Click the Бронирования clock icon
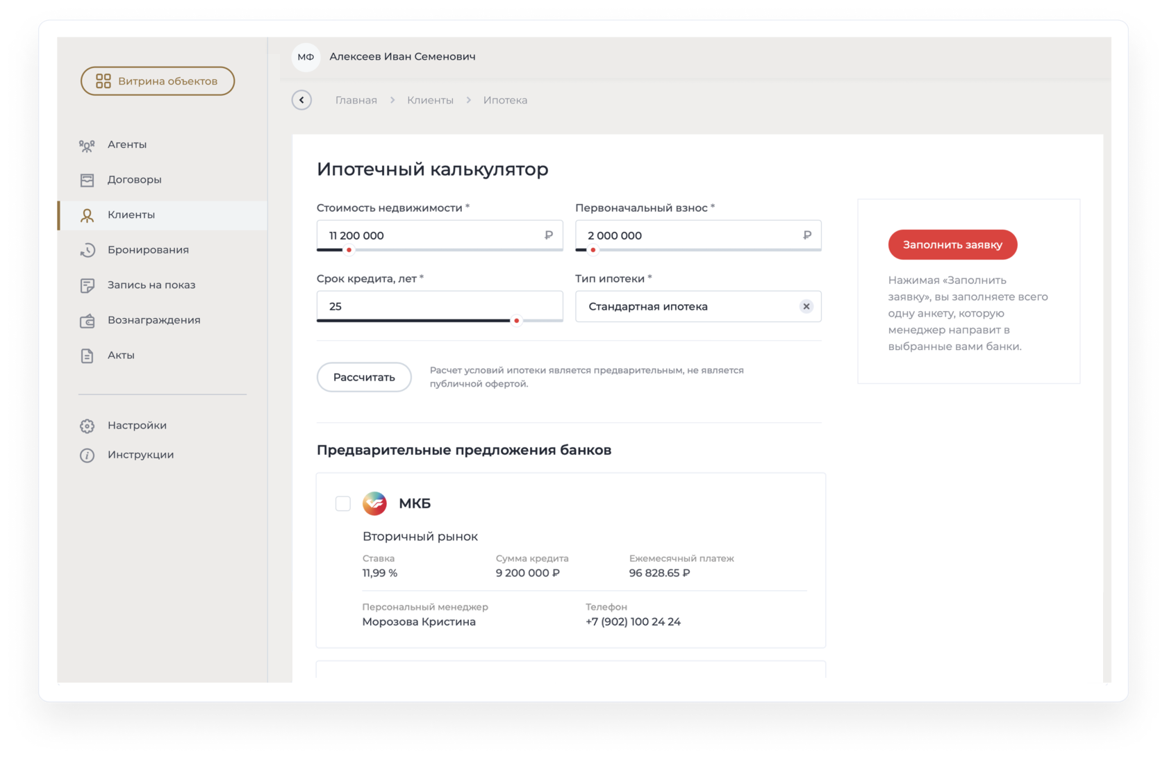This screenshot has height=759, width=1167. tap(87, 250)
